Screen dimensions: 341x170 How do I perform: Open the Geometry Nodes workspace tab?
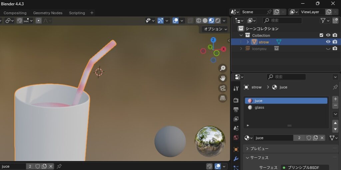click(48, 13)
